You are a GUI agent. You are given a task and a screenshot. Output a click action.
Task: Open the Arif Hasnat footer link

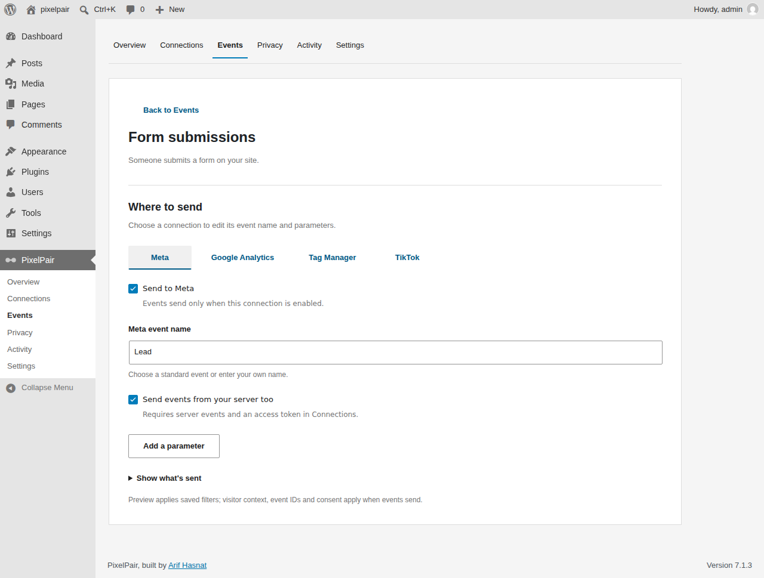pos(187,565)
